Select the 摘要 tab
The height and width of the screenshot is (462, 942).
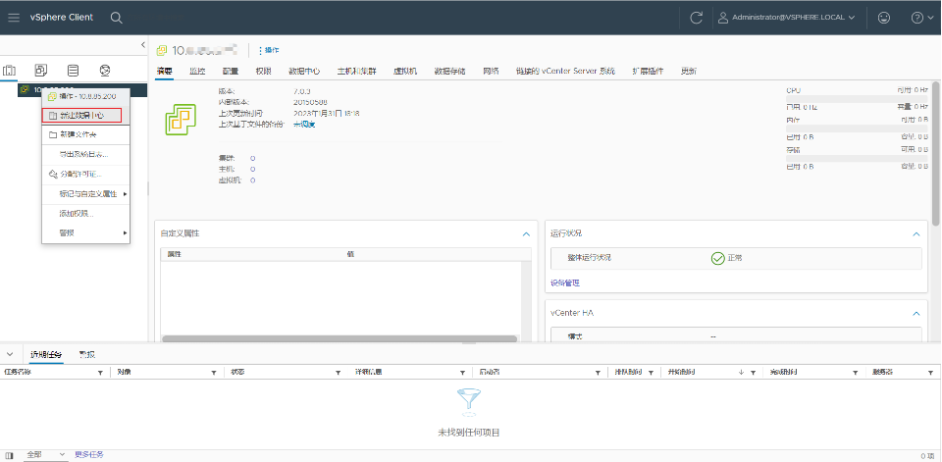point(165,71)
